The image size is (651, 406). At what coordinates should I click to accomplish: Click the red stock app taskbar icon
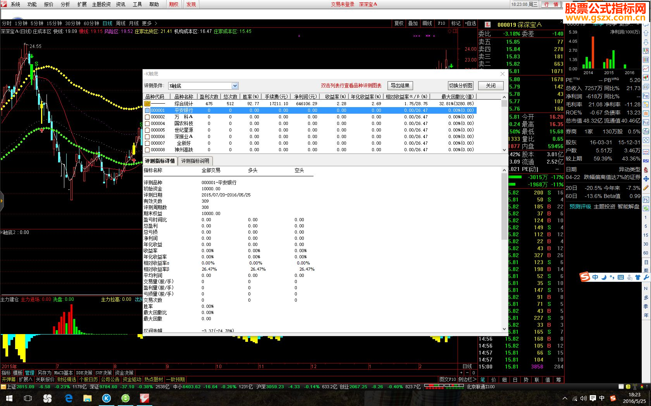point(145,398)
